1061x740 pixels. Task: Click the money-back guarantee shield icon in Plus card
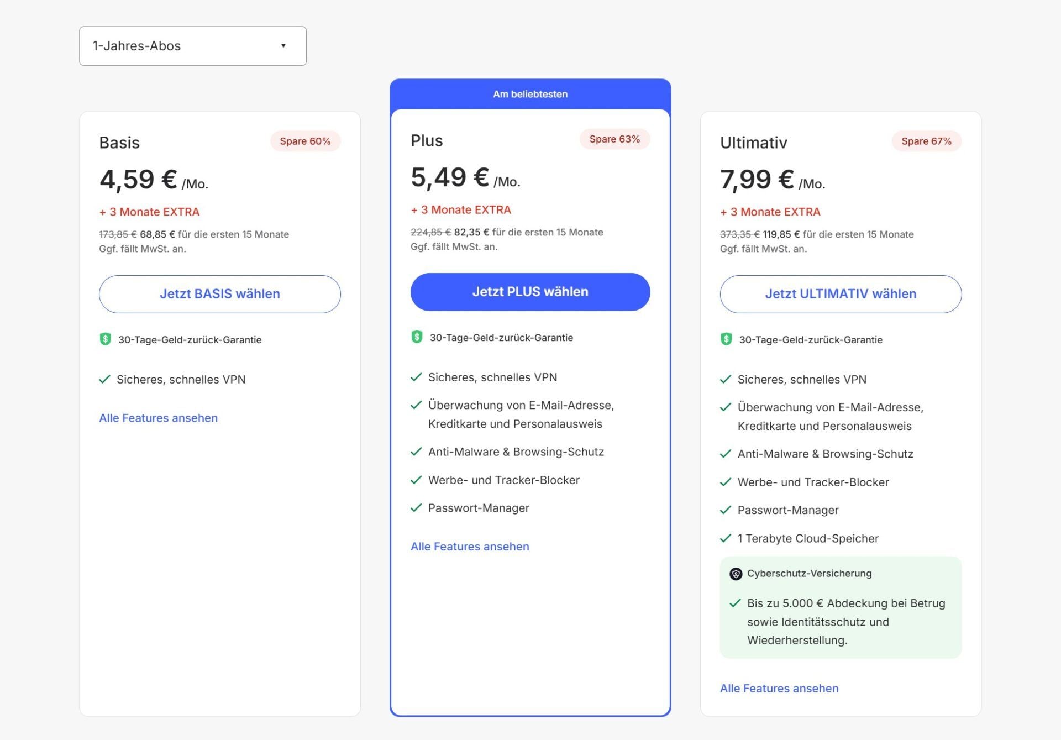(x=416, y=337)
